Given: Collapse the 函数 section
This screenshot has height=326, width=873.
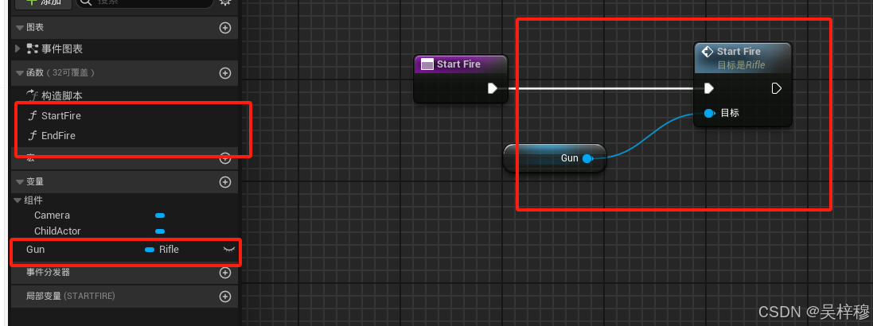Looking at the screenshot, I should click(20, 73).
